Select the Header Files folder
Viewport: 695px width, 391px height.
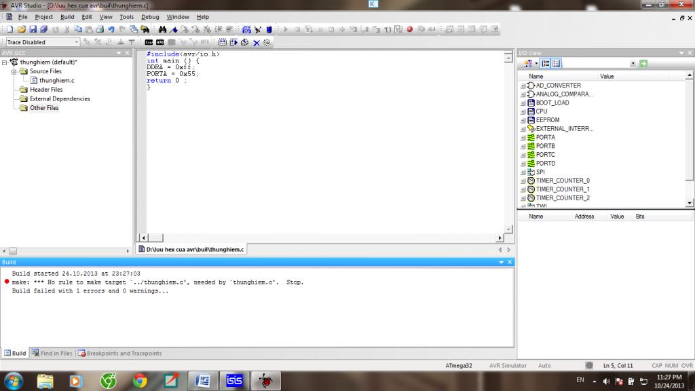pyautogui.click(x=46, y=90)
